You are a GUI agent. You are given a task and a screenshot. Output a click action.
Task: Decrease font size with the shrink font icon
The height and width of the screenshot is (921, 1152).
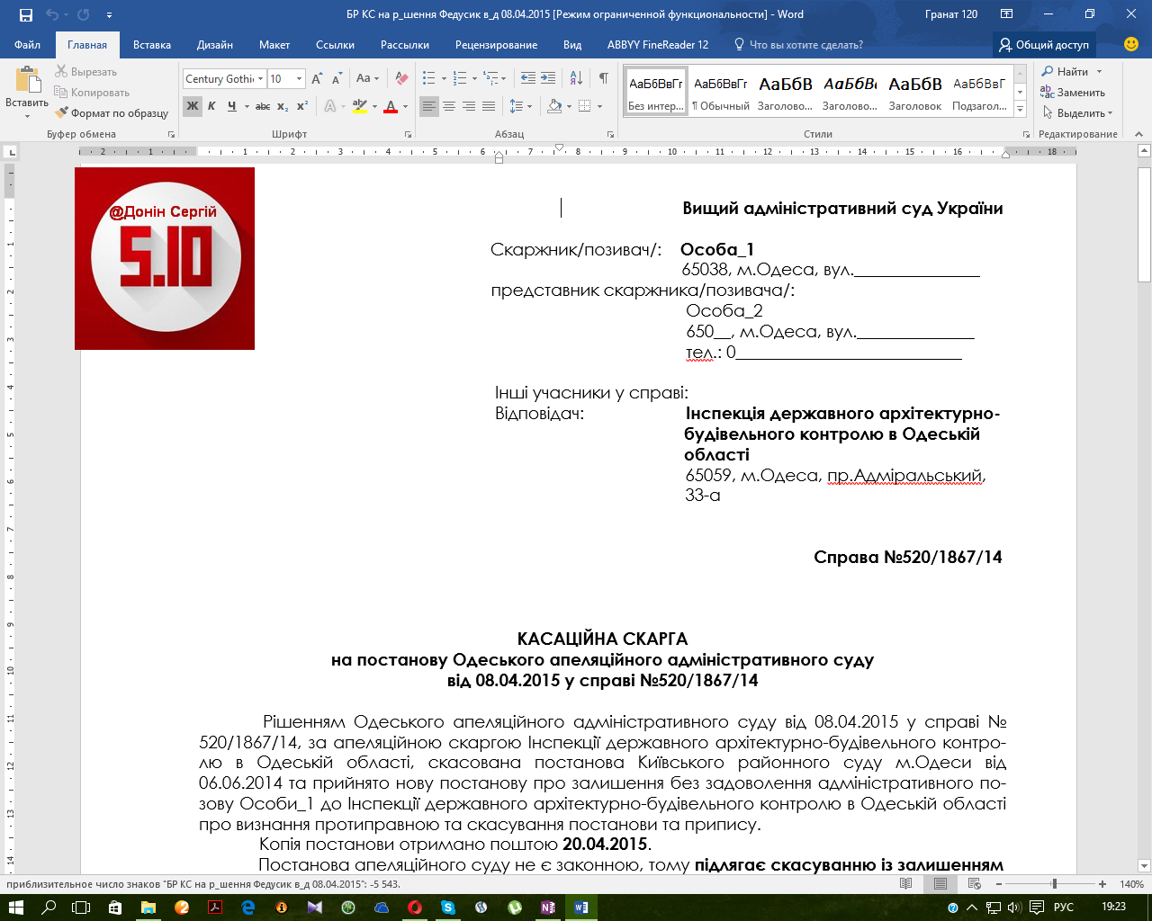(337, 79)
